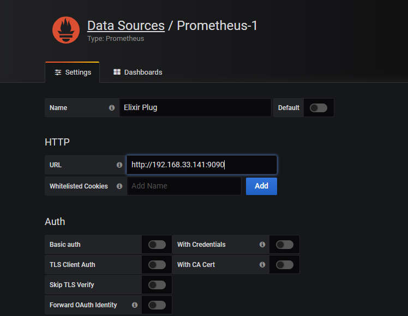This screenshot has height=316, width=408.
Task: Click the Name field containing Elixir Plug
Action: click(195, 107)
